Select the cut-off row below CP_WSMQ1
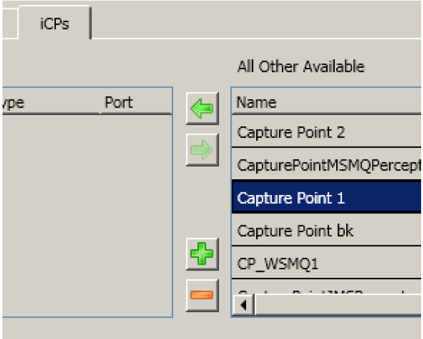Image resolution: width=423 pixels, height=339 pixels. click(326, 292)
